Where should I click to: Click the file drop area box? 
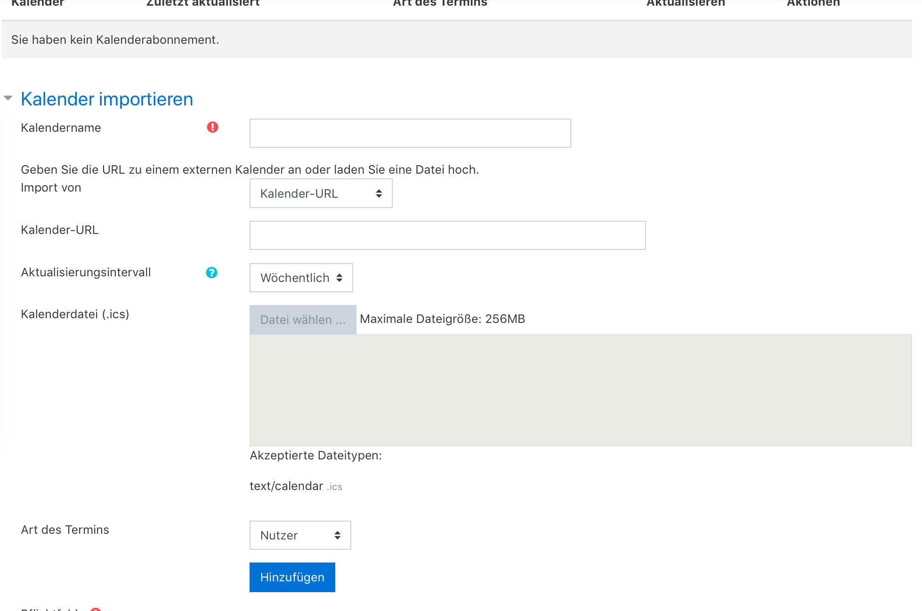point(580,390)
